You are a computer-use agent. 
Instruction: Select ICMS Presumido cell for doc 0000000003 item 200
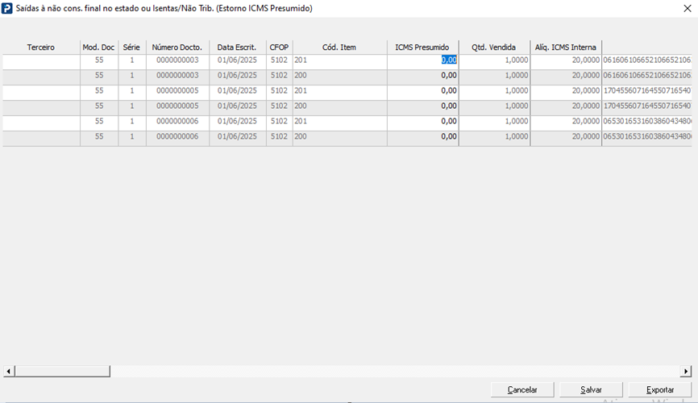[x=423, y=76]
